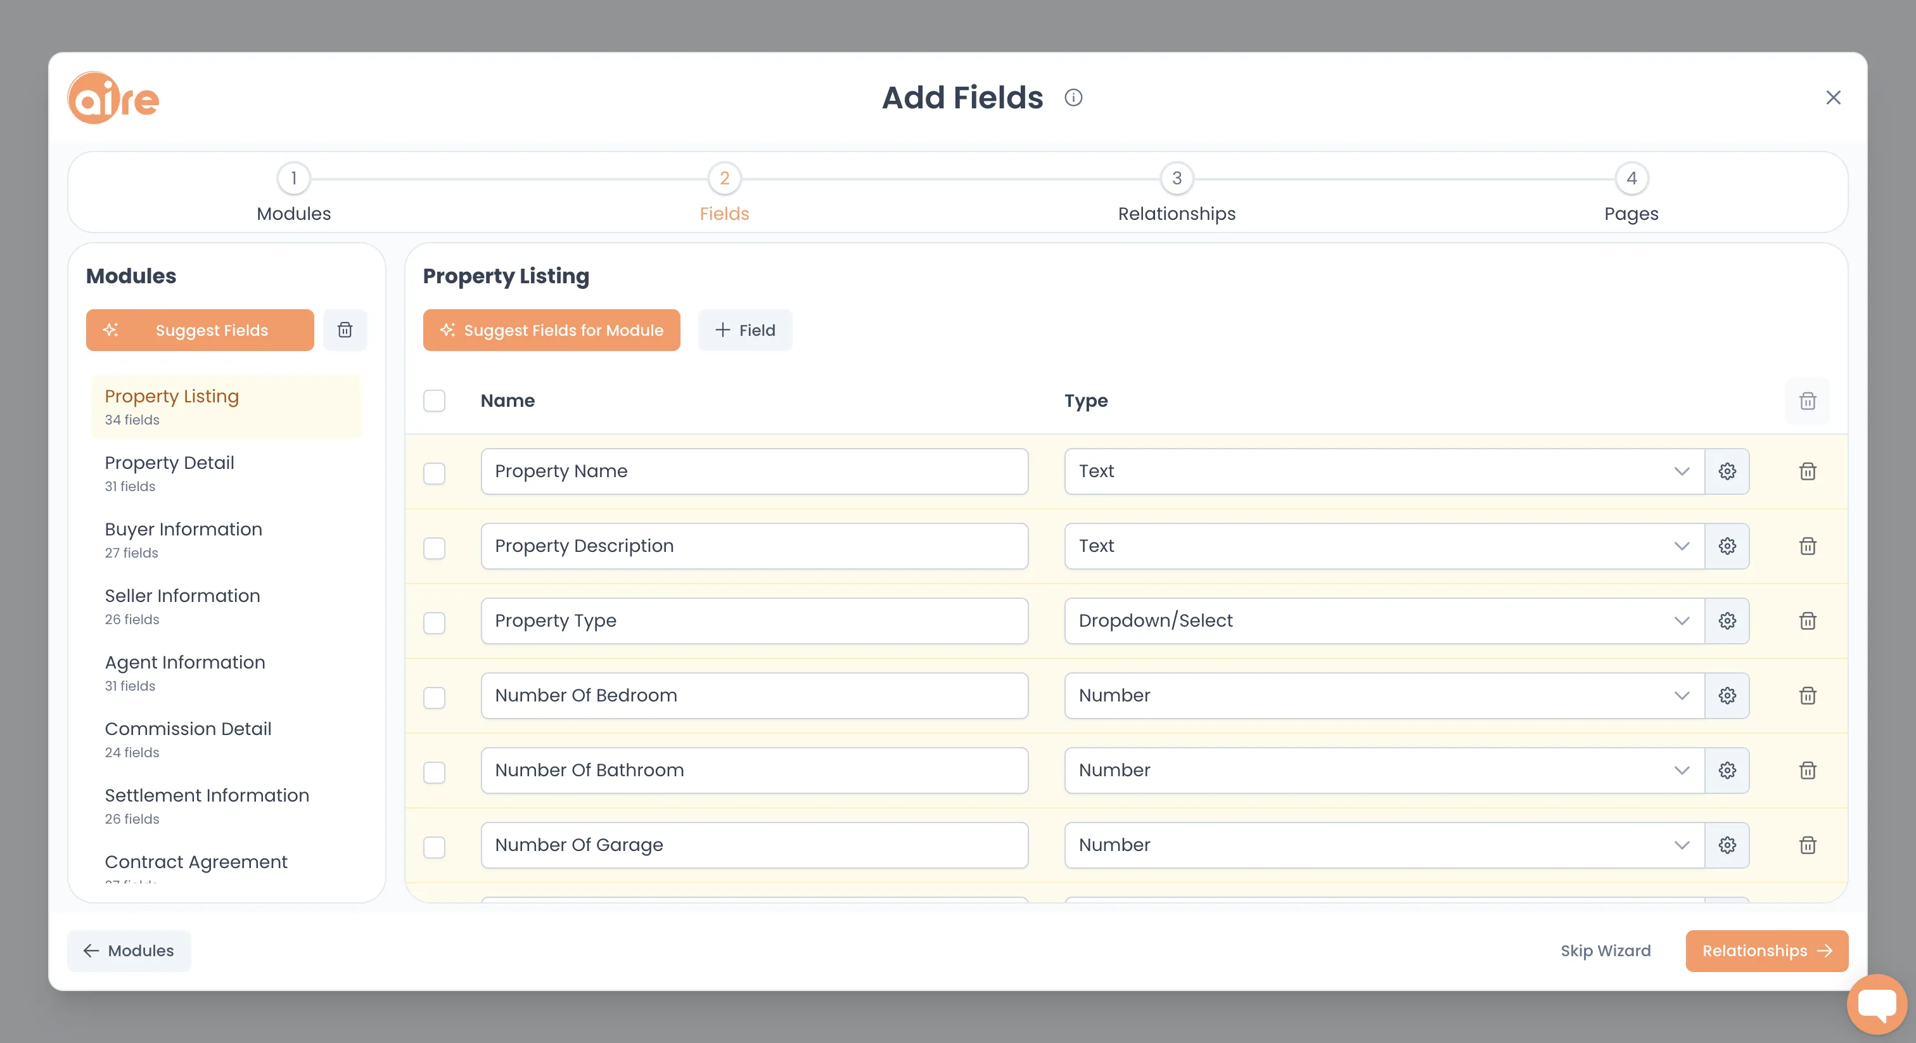Click the Suggest Fields button
This screenshot has height=1043, width=1916.
click(x=200, y=330)
